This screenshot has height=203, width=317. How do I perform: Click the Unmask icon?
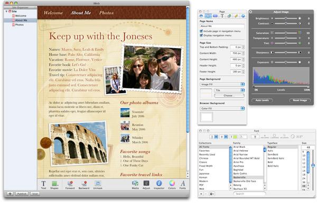tap(98, 185)
